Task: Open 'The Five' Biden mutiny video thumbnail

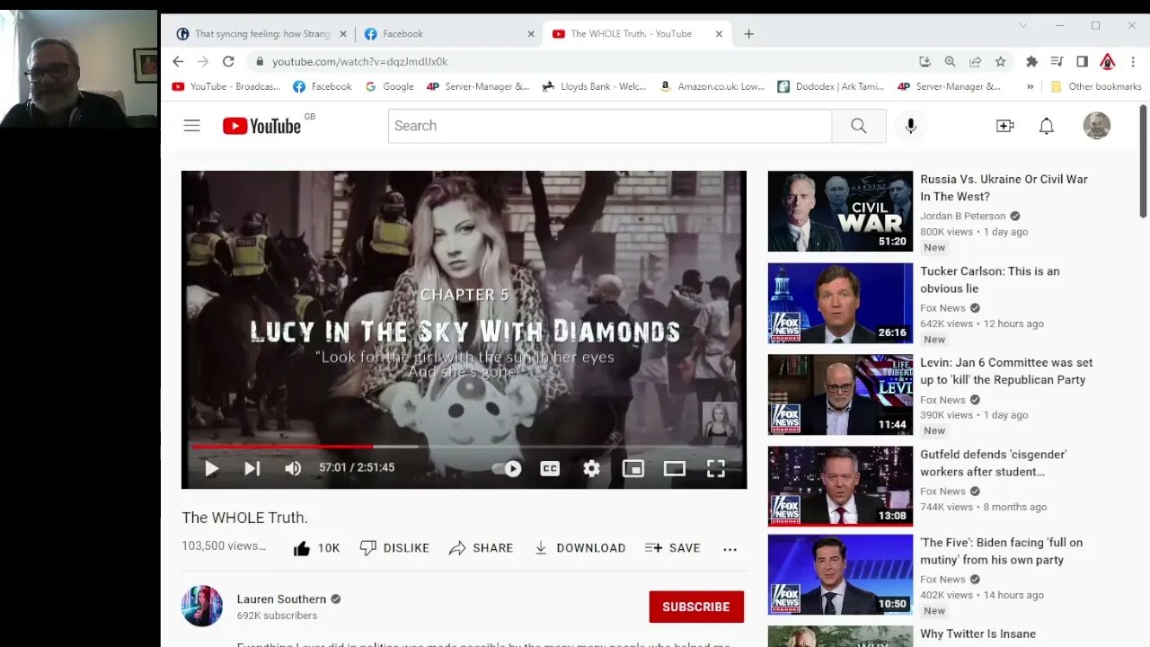Action: (x=840, y=574)
